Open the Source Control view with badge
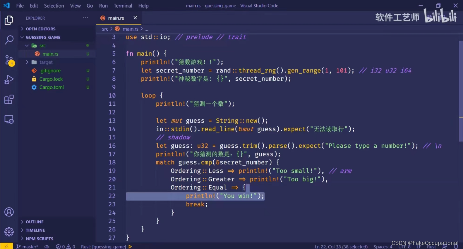The image size is (463, 249). click(9, 60)
